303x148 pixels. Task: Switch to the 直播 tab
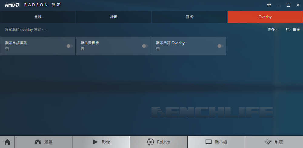click(189, 17)
